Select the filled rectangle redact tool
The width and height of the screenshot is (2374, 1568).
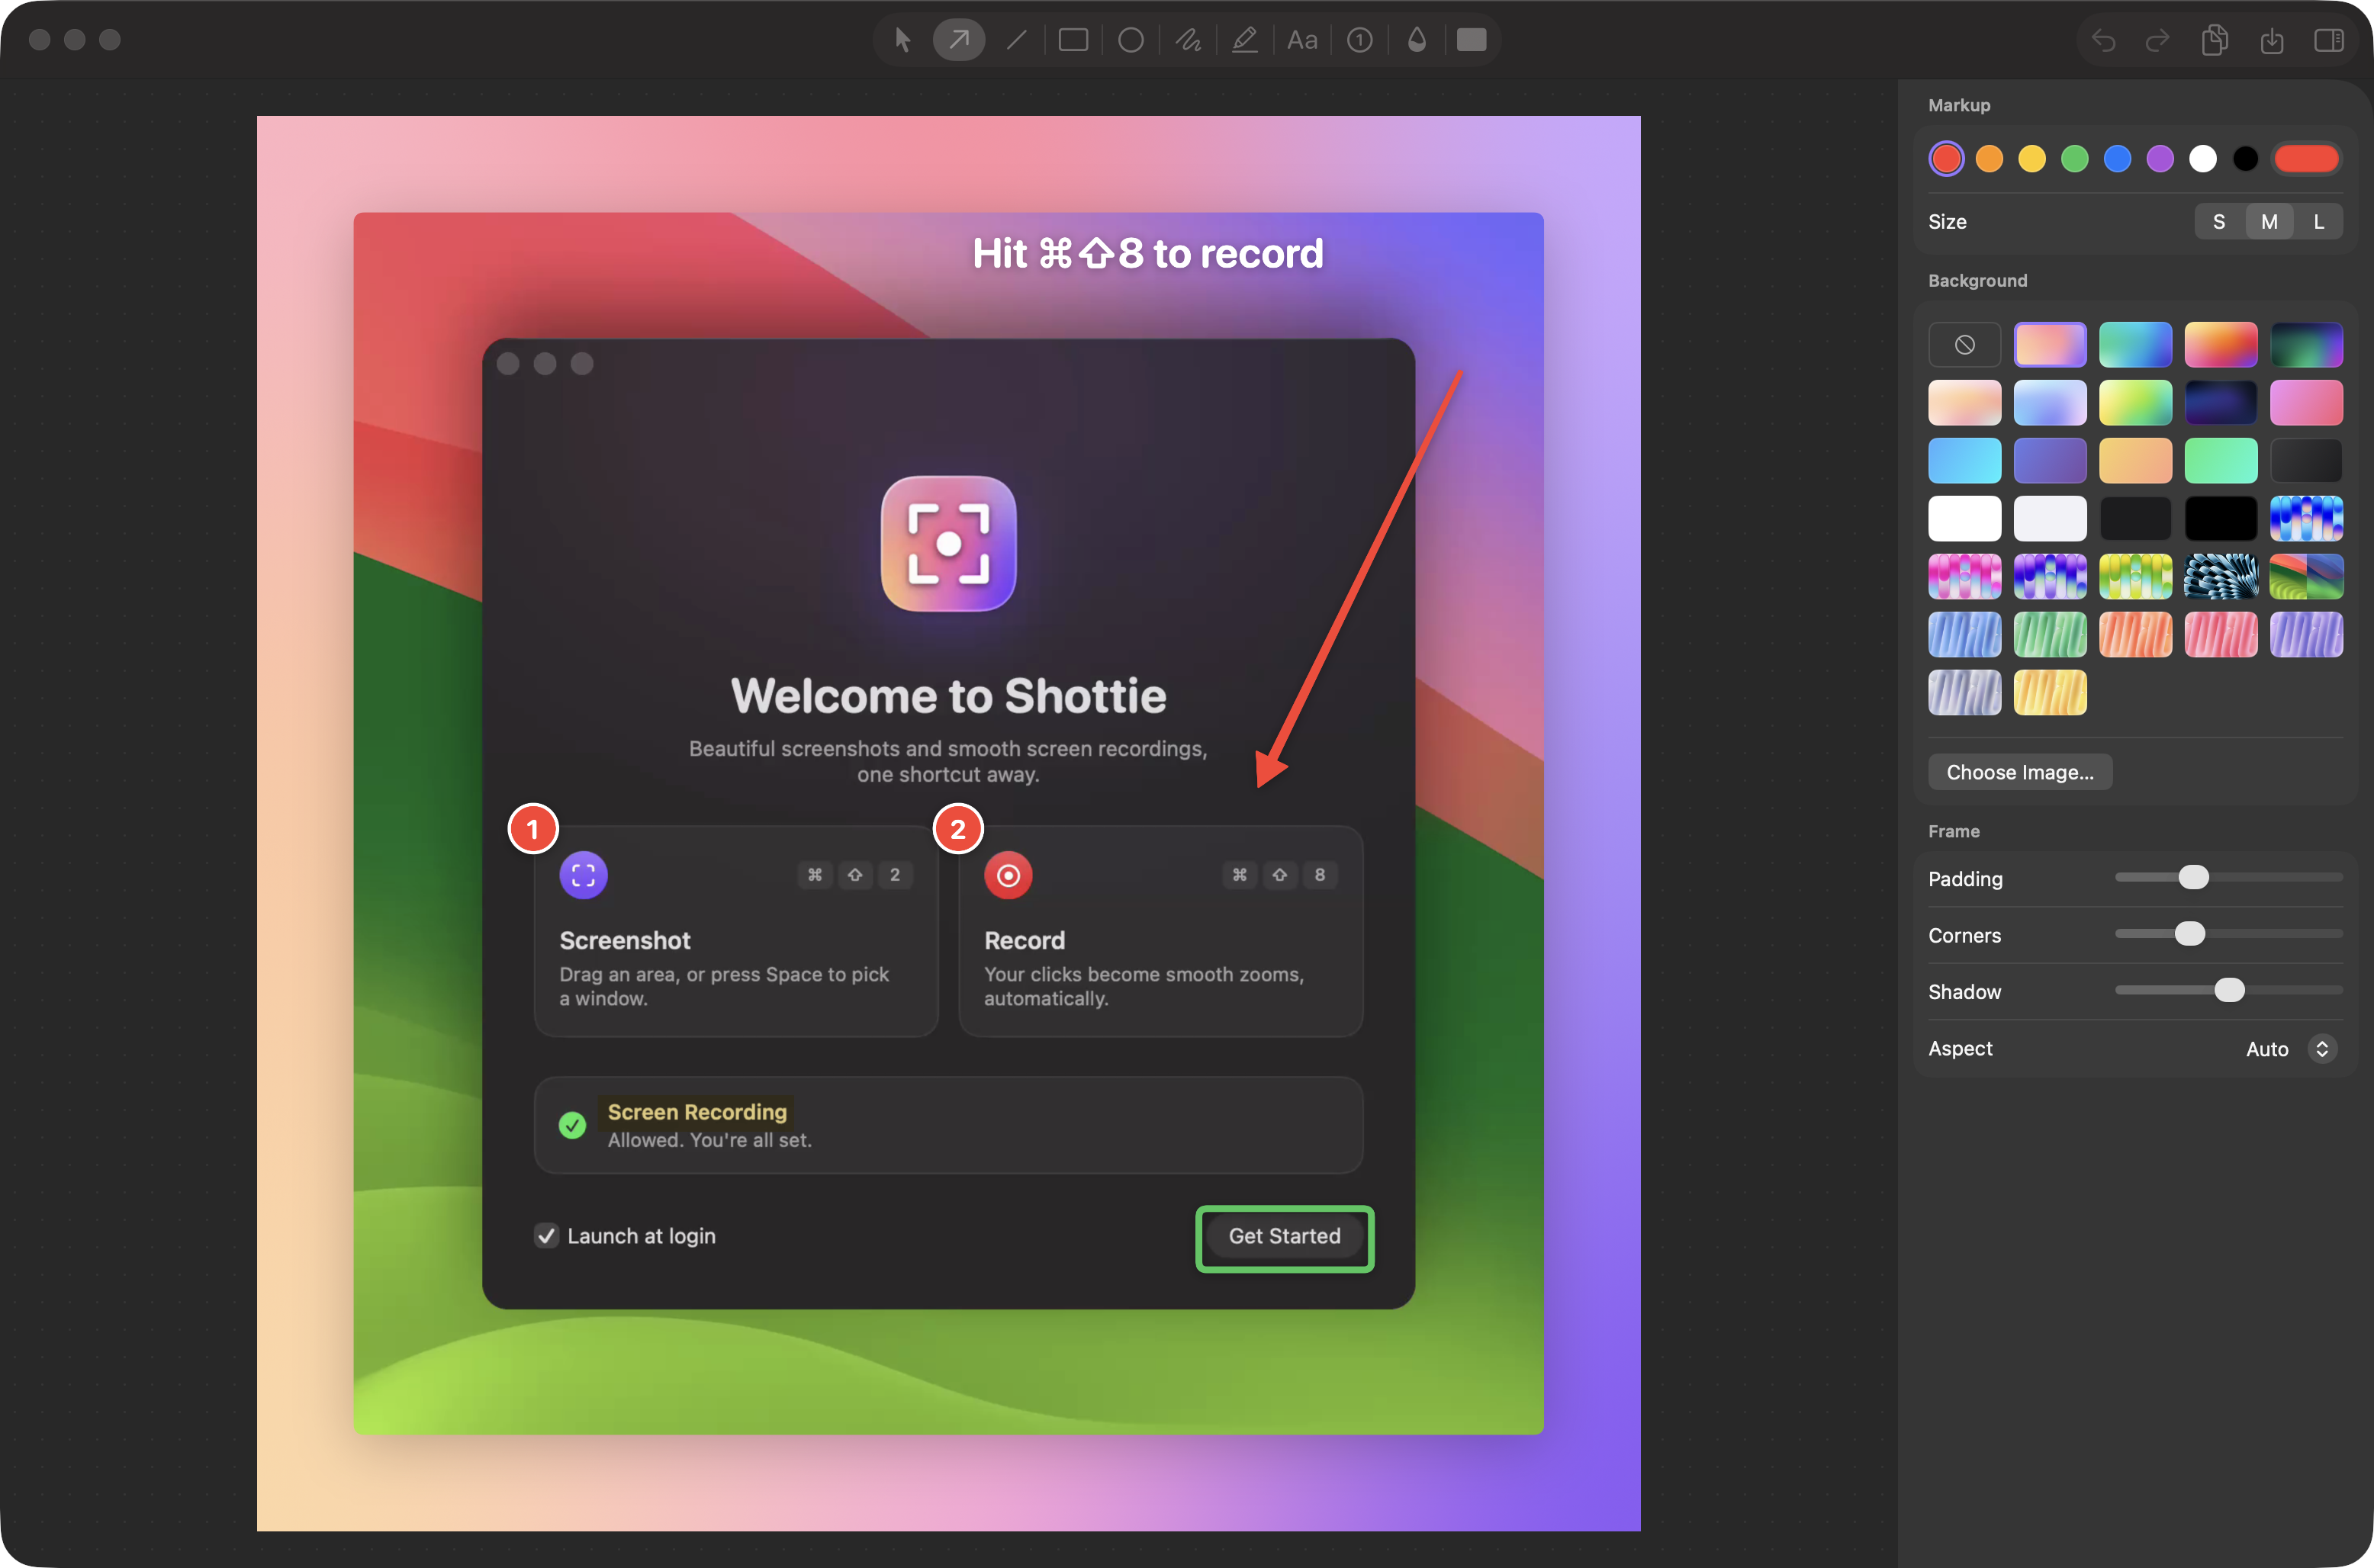point(1472,40)
